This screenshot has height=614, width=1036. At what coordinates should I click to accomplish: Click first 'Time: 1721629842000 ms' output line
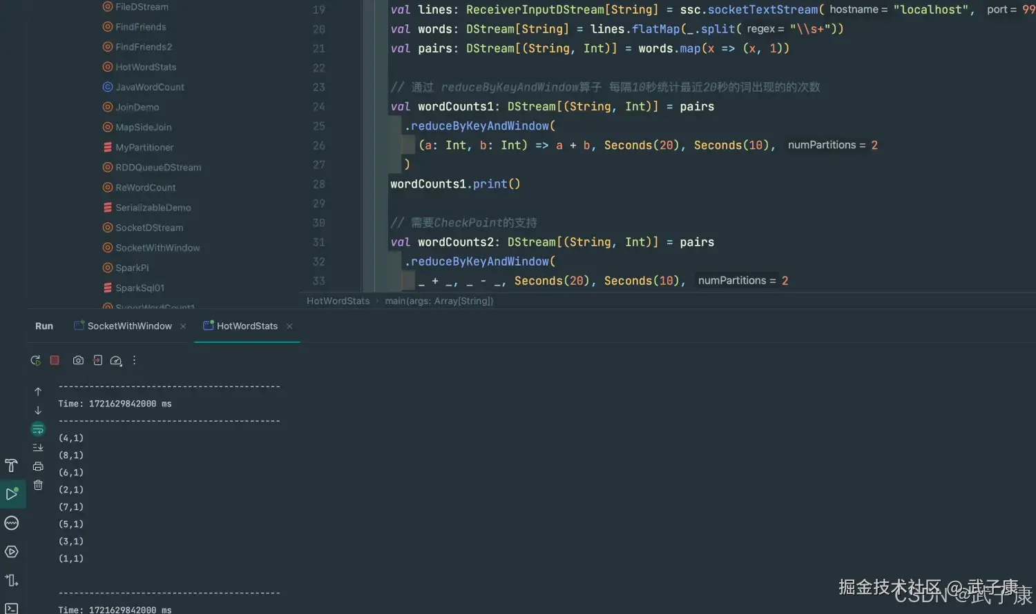(x=115, y=404)
